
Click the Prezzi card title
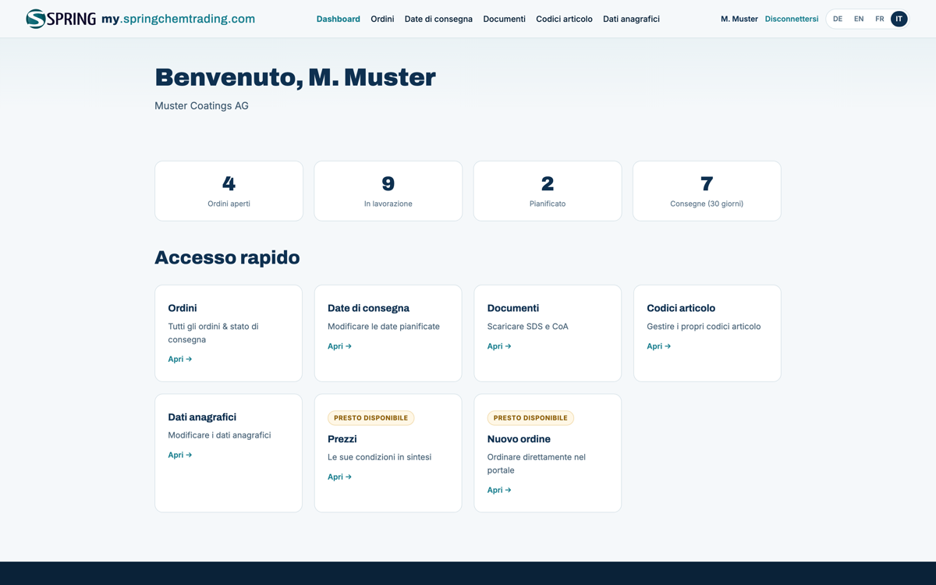[x=342, y=439]
